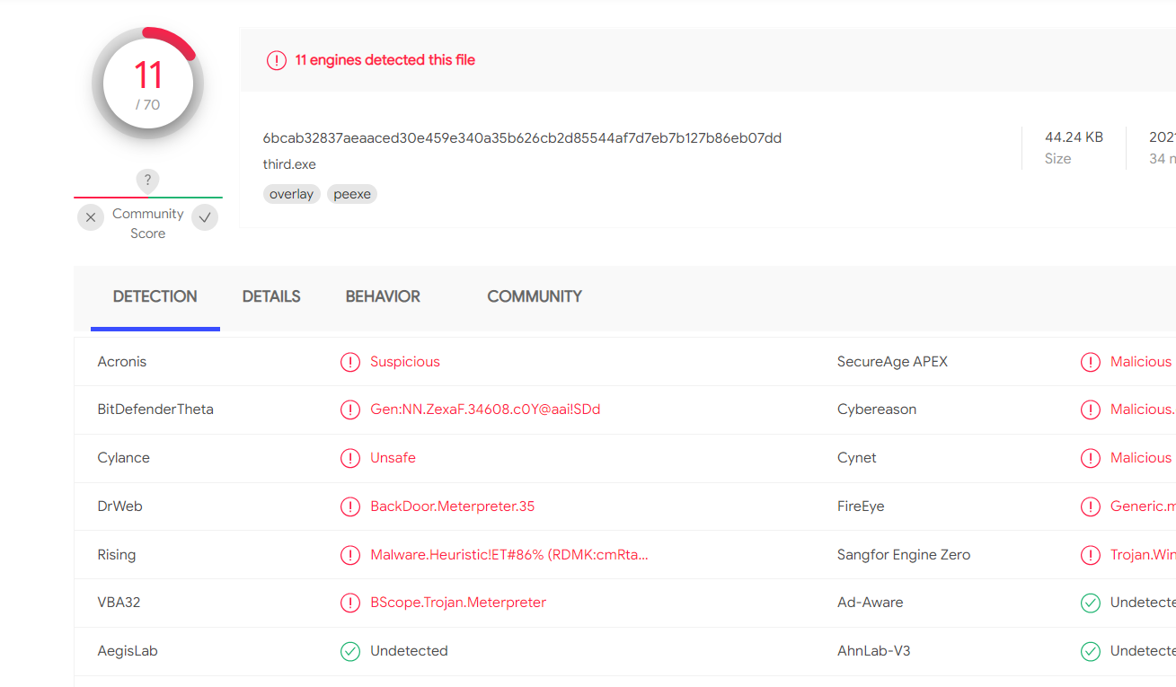Click the alert icon in the Cylance row

(350, 458)
